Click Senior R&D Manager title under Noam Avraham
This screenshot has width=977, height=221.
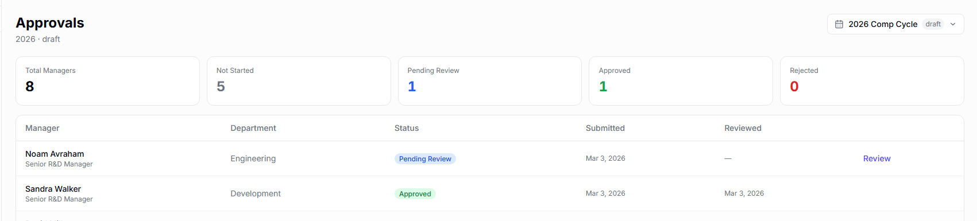click(59, 164)
